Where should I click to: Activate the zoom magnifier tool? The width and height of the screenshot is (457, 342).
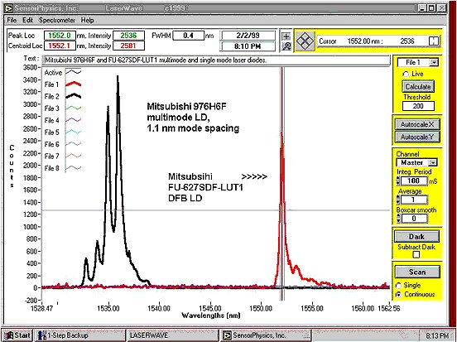pos(286,46)
